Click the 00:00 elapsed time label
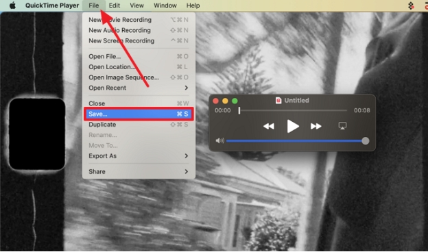 coord(222,110)
